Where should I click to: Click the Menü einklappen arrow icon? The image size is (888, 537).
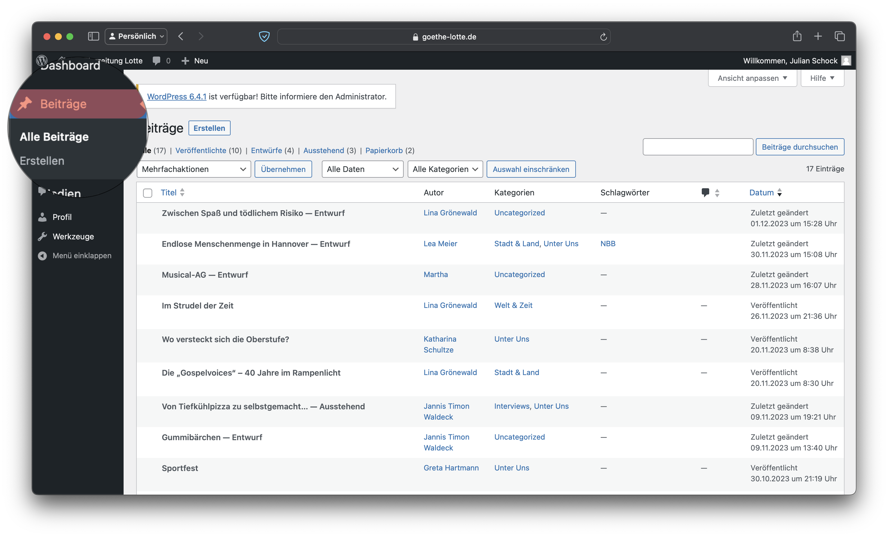tap(43, 256)
